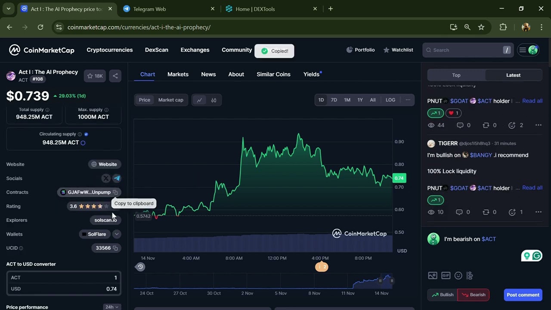Bookmark this page with the star icon

[481, 27]
